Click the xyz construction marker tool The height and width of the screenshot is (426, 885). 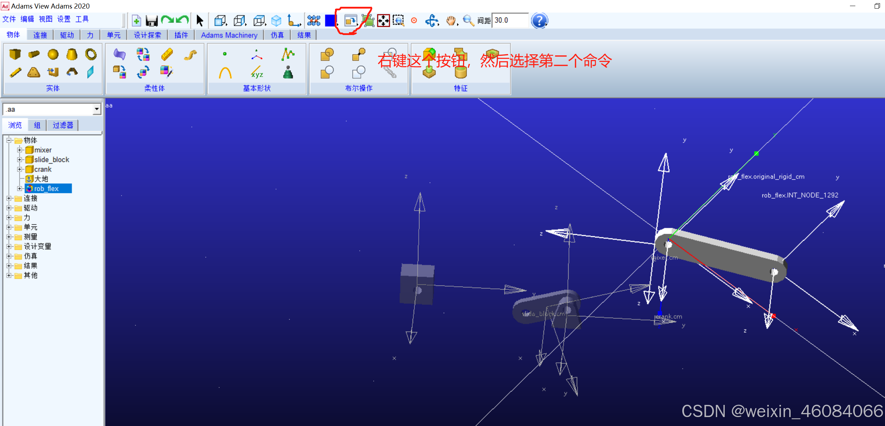pos(257,73)
